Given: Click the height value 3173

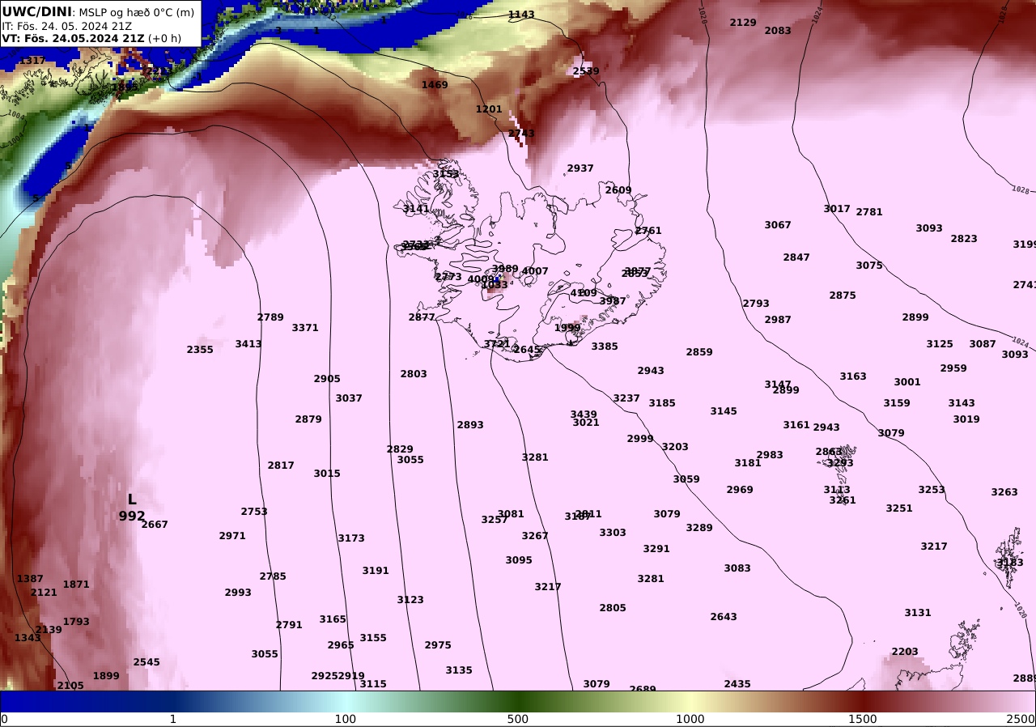Looking at the screenshot, I should [351, 538].
